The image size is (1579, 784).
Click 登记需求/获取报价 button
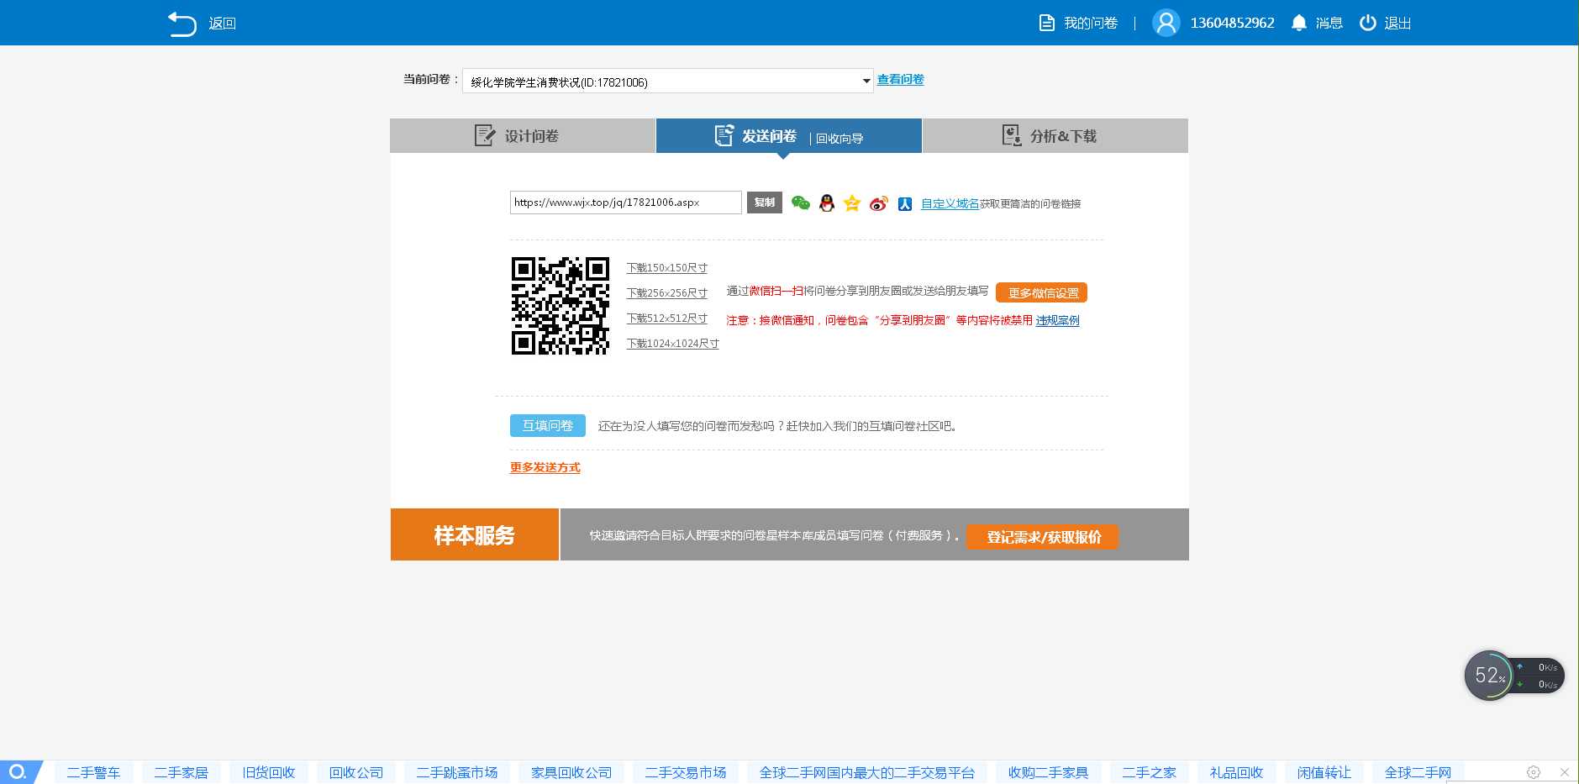[x=1043, y=537]
